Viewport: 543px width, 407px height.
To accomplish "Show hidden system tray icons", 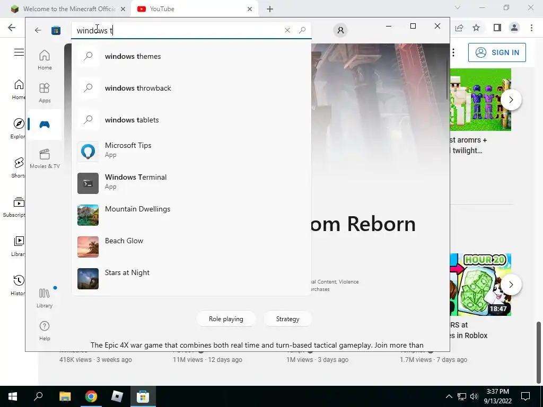I will 449,396.
